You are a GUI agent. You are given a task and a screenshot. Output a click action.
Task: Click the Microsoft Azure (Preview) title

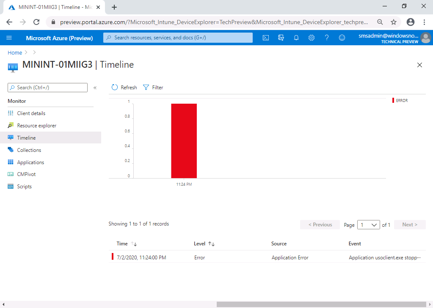(x=59, y=38)
